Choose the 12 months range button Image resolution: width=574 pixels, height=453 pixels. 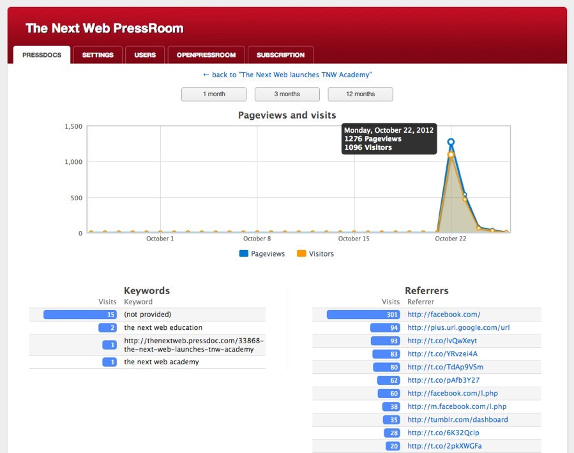tap(360, 94)
